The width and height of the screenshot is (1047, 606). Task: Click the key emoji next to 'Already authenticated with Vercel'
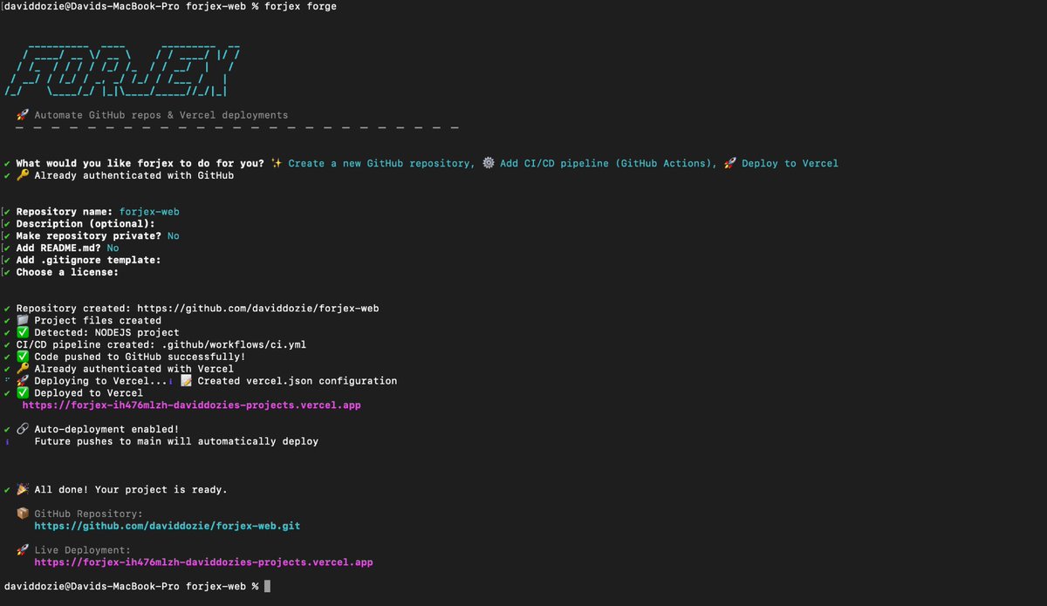(x=22, y=369)
